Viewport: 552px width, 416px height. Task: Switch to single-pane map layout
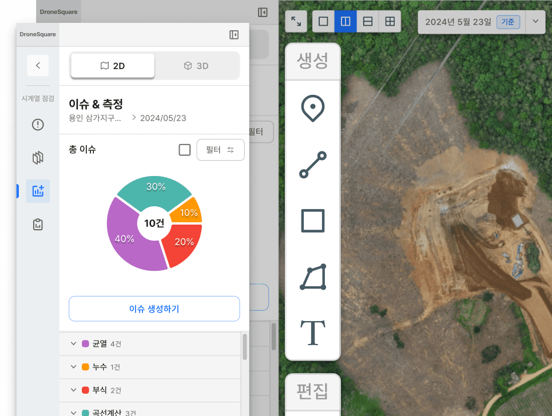323,21
